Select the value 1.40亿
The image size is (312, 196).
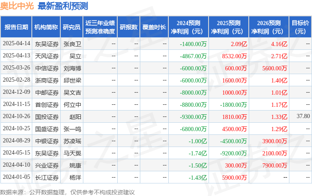279,80
